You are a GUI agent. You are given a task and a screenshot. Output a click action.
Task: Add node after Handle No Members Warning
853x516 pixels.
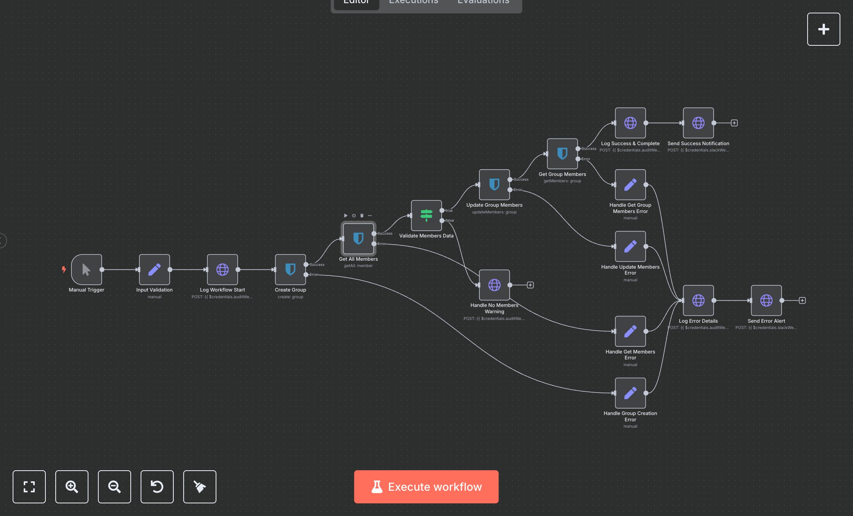point(530,285)
